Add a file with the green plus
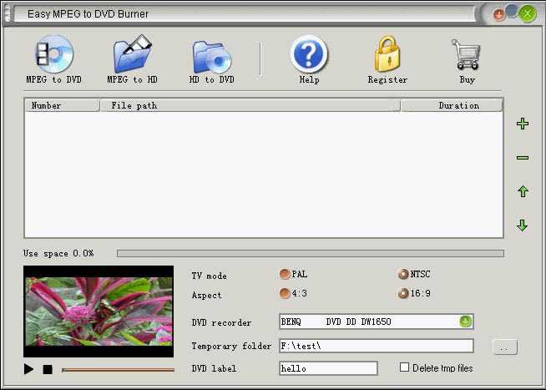 523,124
